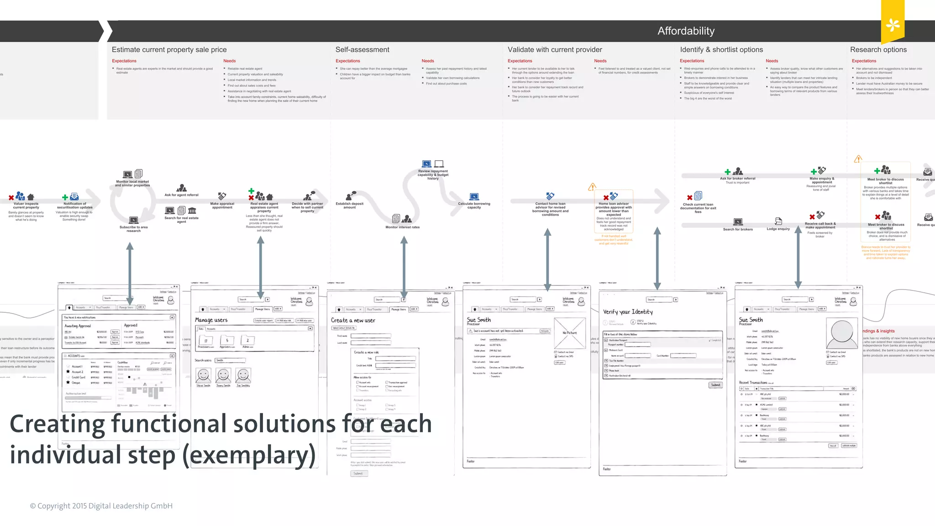
Task: Click house icon above Valuer inspects current property
Action: (31, 197)
